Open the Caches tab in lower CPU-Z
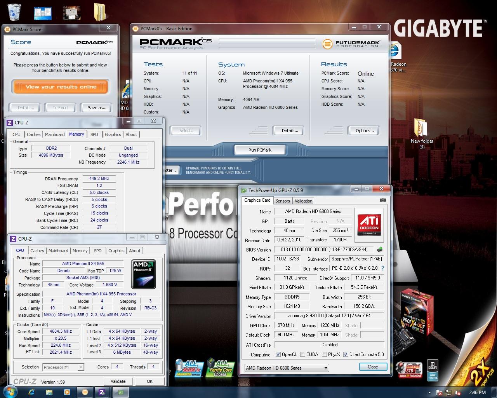 [37, 251]
